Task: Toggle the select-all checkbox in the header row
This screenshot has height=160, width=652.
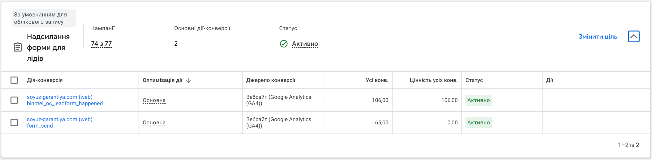Action: tap(14, 80)
